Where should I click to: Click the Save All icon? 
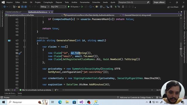25,7
